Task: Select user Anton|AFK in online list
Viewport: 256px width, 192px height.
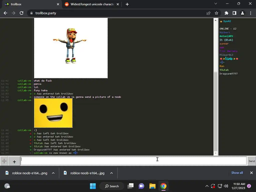Action: 226,36
